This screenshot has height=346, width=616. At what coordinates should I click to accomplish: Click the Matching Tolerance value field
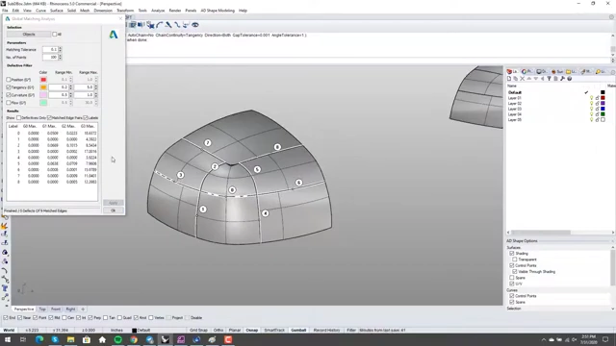click(x=50, y=49)
